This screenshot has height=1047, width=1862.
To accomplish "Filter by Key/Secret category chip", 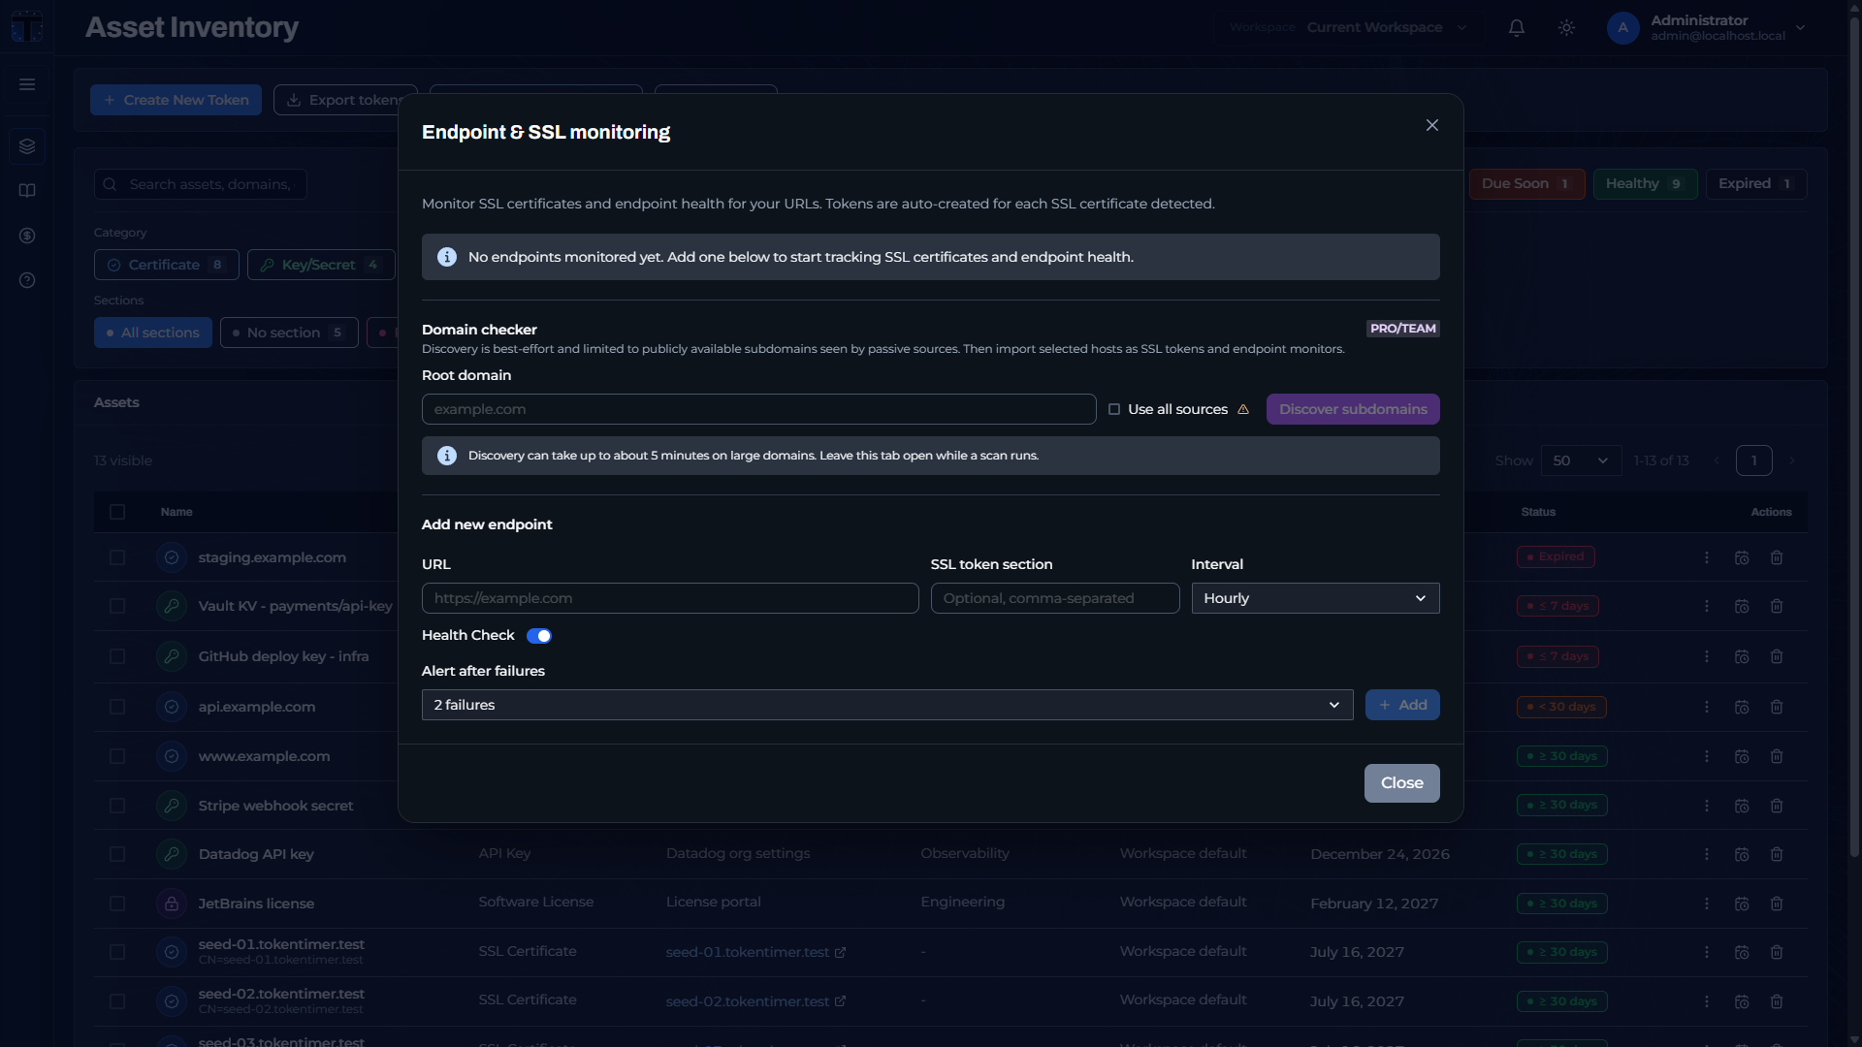I will tap(321, 265).
